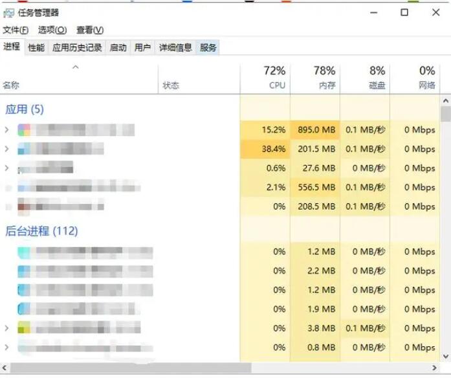Click app icon in the 38.4% CPU row
The width and height of the screenshot is (451, 378).
(x=24, y=150)
